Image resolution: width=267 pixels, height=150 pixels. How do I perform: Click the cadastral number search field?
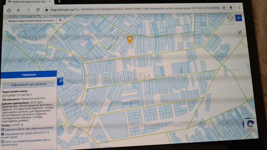[31, 21]
